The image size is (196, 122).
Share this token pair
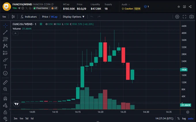tap(190, 7)
